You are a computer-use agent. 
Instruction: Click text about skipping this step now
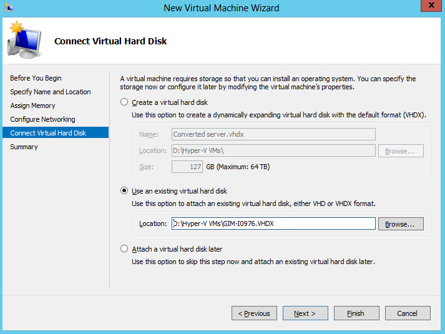pyautogui.click(x=253, y=262)
